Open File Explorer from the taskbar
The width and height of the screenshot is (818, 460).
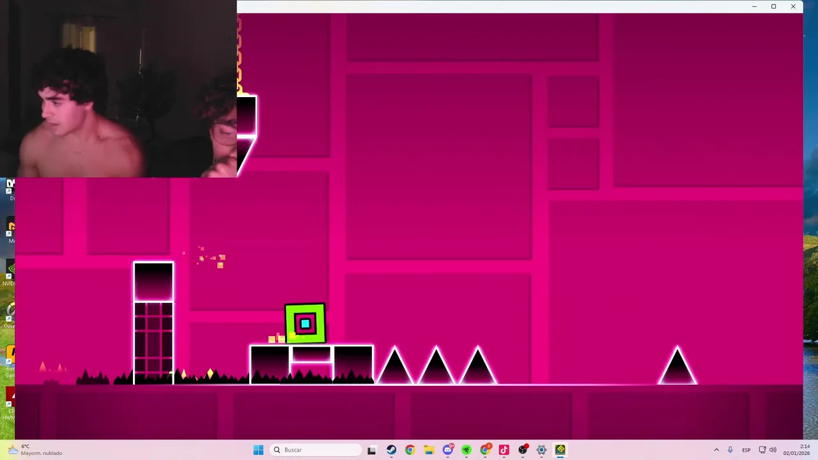429,450
